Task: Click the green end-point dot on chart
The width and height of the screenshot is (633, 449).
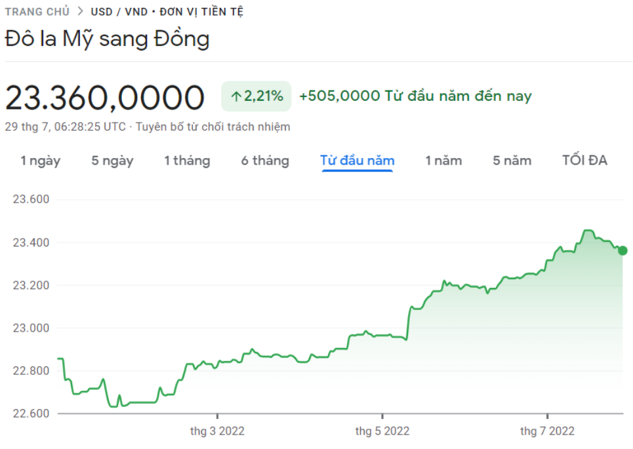Action: coord(623,250)
